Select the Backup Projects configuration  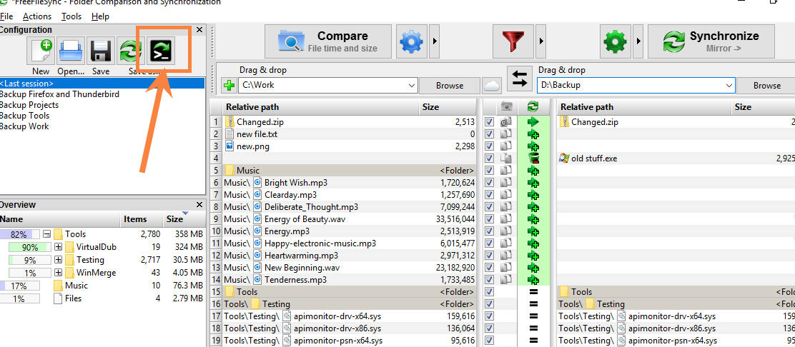(29, 105)
